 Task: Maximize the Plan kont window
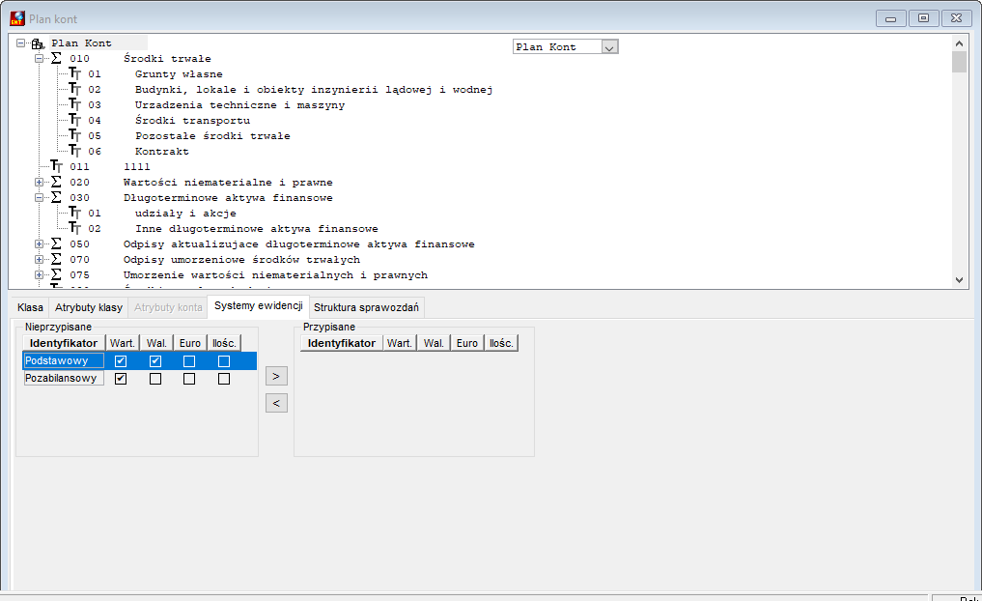tap(924, 18)
